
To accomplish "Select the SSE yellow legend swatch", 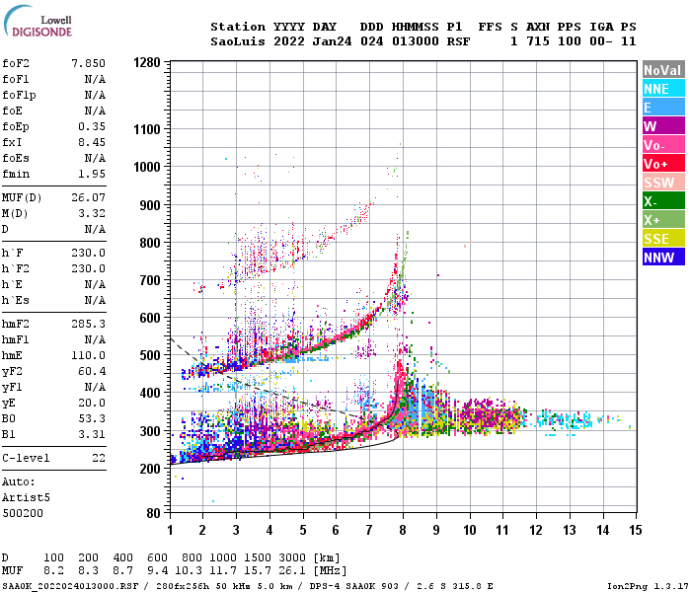I will tap(663, 239).
